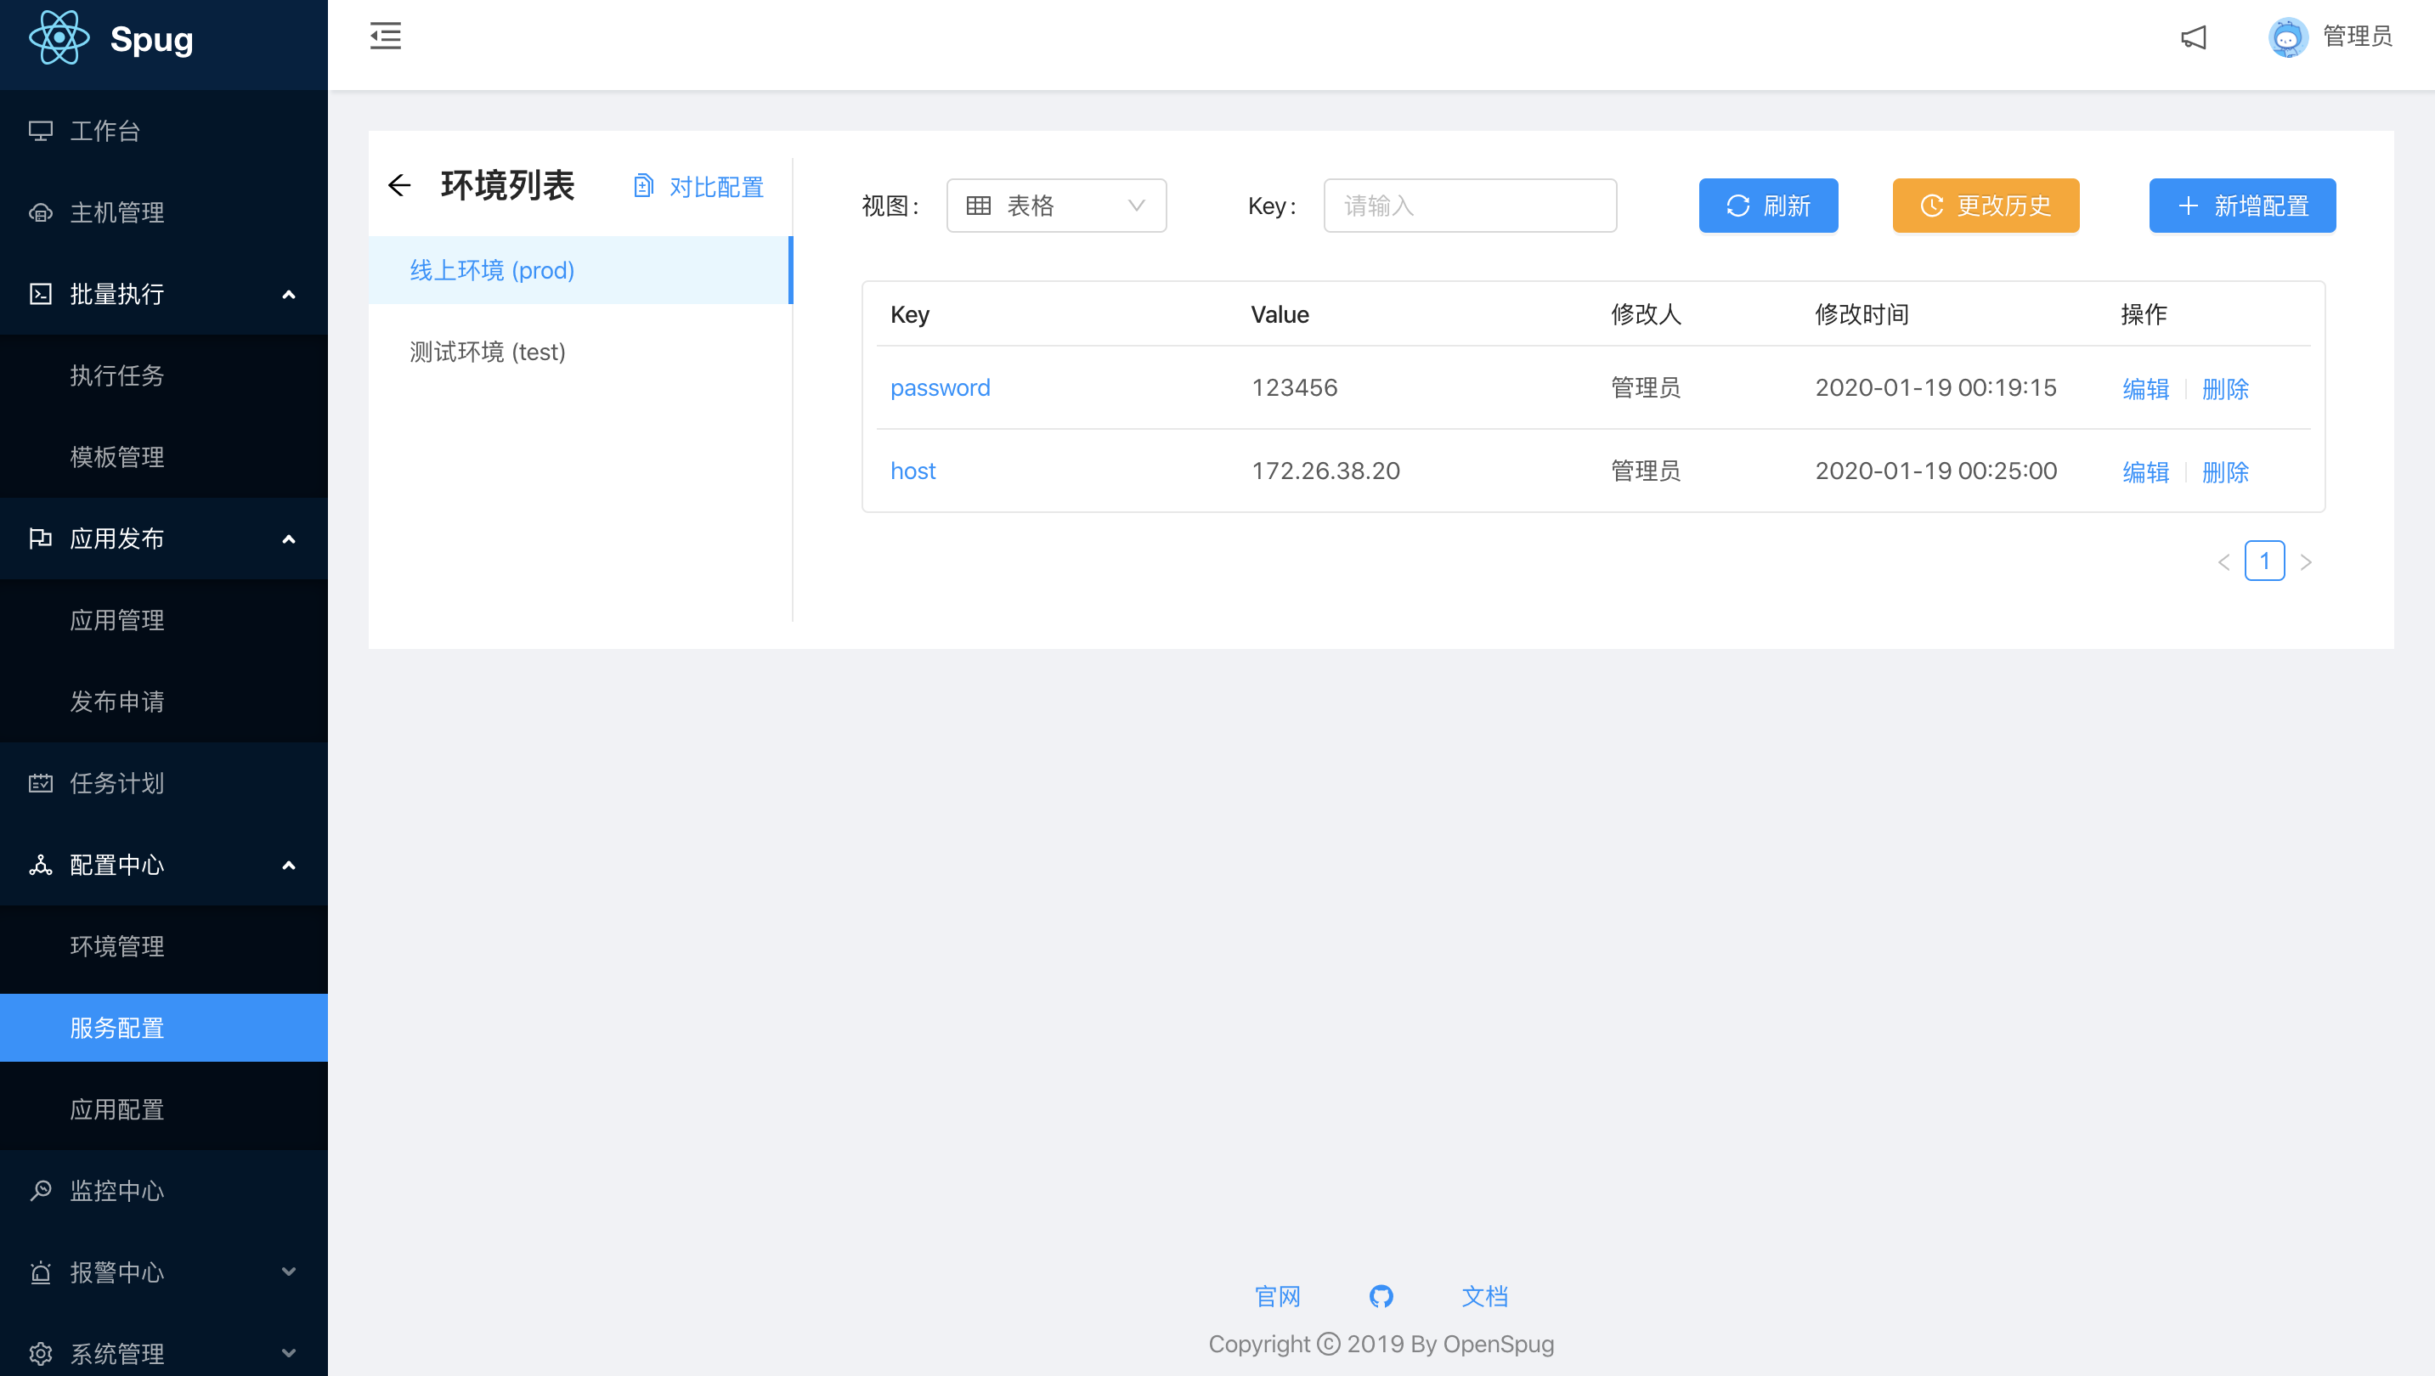Image resolution: width=2435 pixels, height=1376 pixels.
Task: Select 测试环境 (test) in the environment list
Action: (x=488, y=352)
